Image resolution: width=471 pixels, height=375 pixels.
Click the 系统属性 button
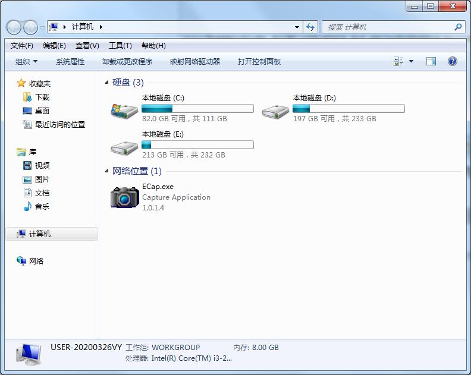point(70,61)
